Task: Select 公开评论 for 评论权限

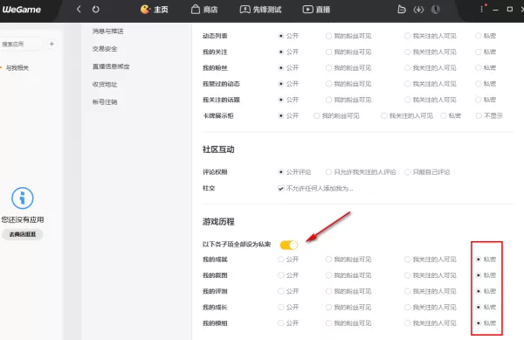Action: [x=280, y=172]
